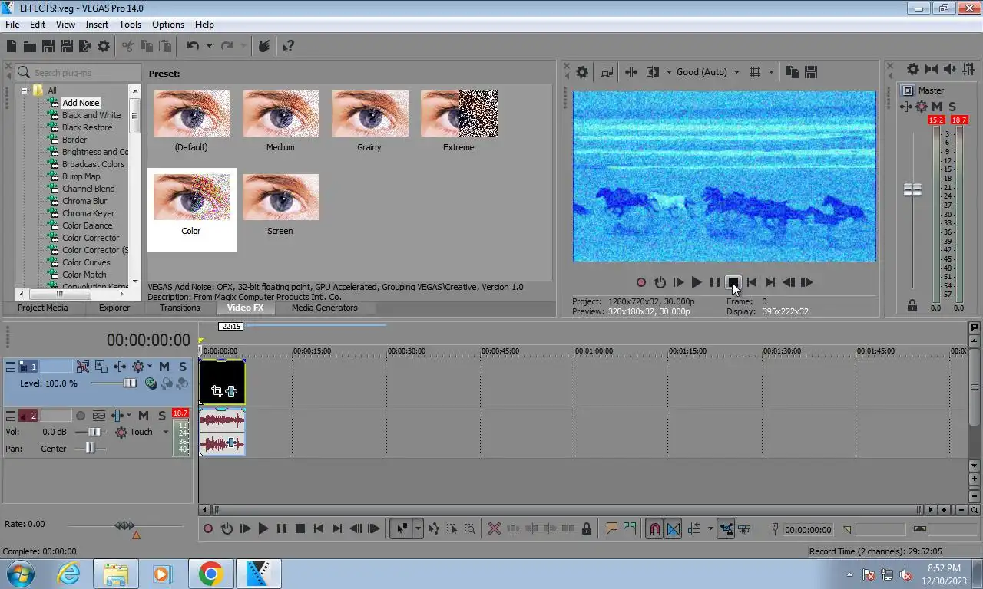
Task: Toggle Master bus Mute button
Action: pyautogui.click(x=937, y=107)
